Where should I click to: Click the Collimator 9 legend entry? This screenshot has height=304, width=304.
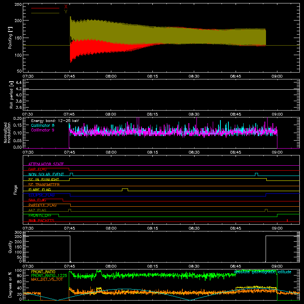point(43,130)
